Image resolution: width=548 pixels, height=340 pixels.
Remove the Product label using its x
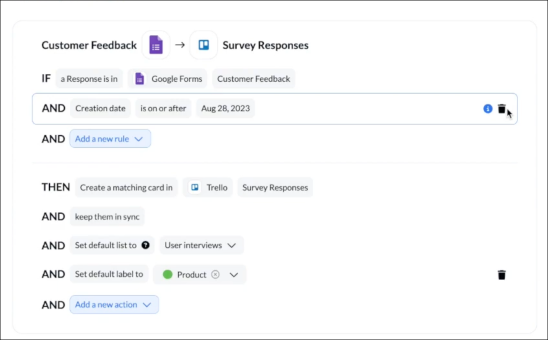216,274
